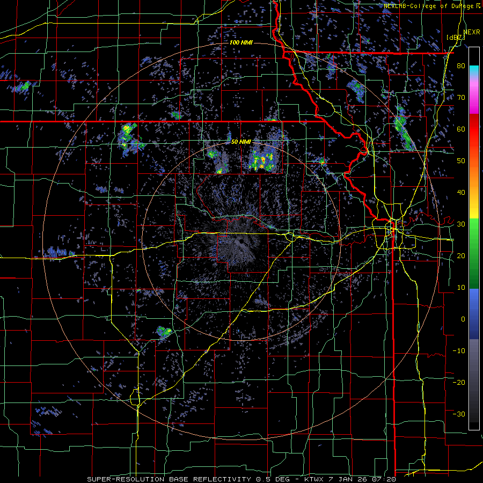Click the -30 tick on the dBZ scale
The image size is (483, 483).
tap(459, 414)
